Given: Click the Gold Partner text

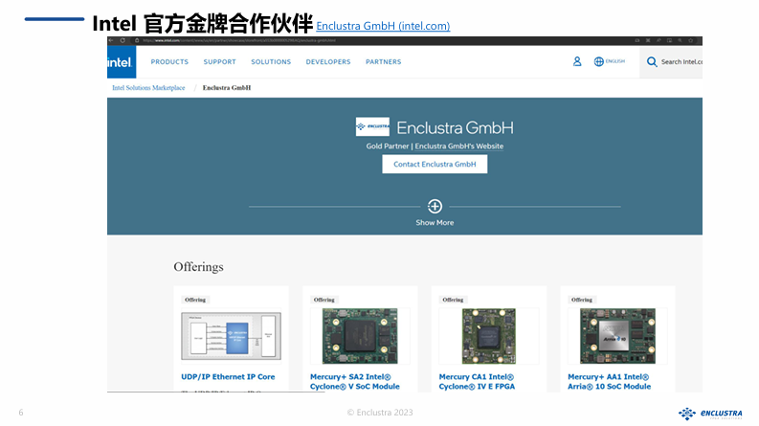Looking at the screenshot, I should [x=388, y=146].
